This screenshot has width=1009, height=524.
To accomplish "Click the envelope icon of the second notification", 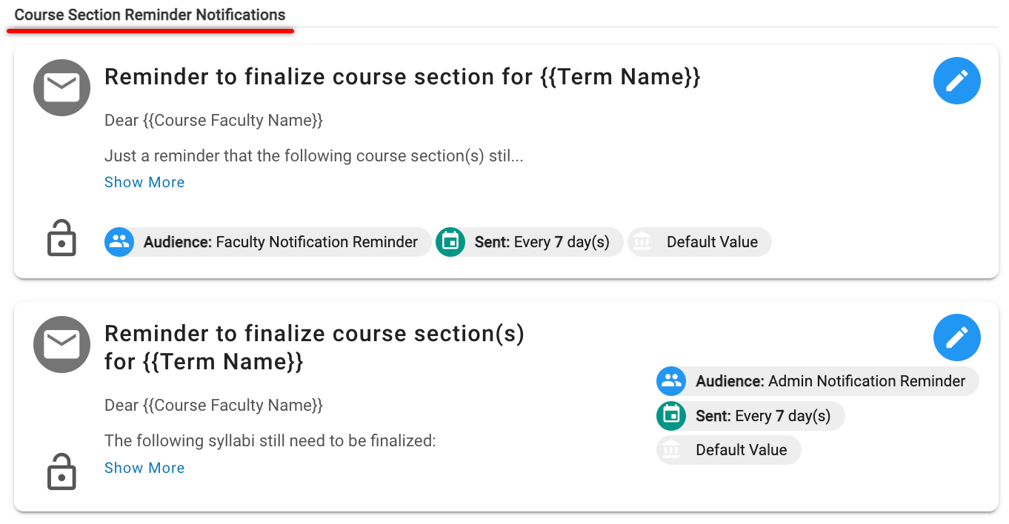I will [x=61, y=345].
